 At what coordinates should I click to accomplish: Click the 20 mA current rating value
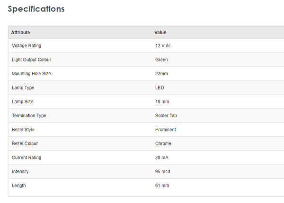coord(162,158)
